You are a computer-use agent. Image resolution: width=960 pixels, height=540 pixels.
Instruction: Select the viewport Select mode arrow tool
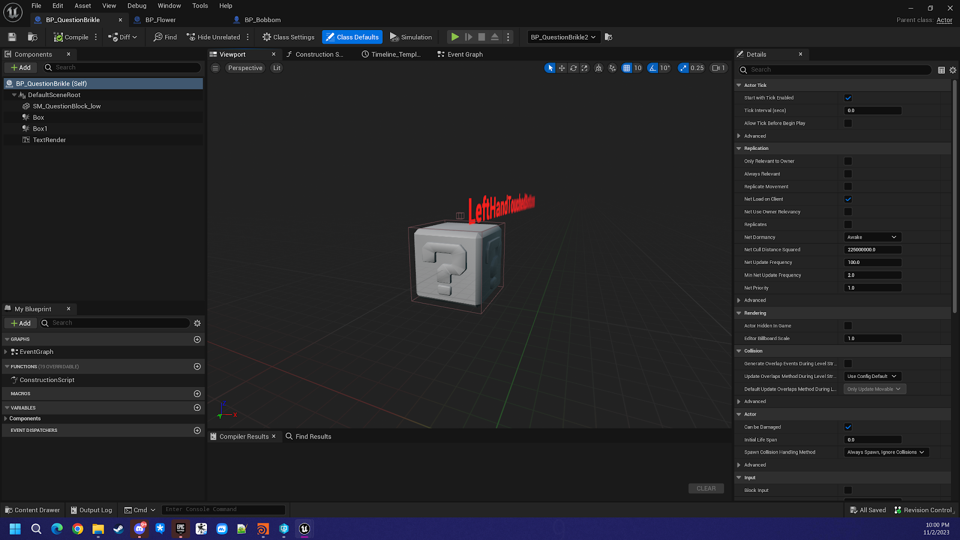point(550,68)
